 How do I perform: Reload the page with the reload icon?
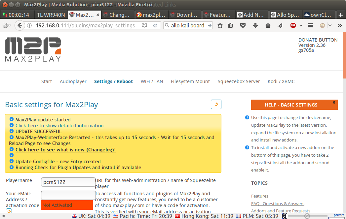pyautogui.click(x=155, y=25)
